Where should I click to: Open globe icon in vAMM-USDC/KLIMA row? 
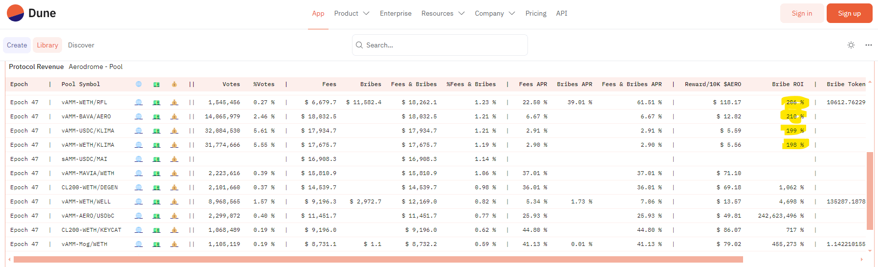[x=139, y=131]
